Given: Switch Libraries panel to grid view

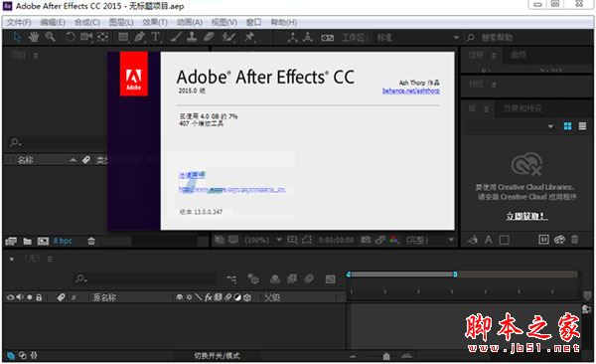Looking at the screenshot, I should [x=567, y=126].
